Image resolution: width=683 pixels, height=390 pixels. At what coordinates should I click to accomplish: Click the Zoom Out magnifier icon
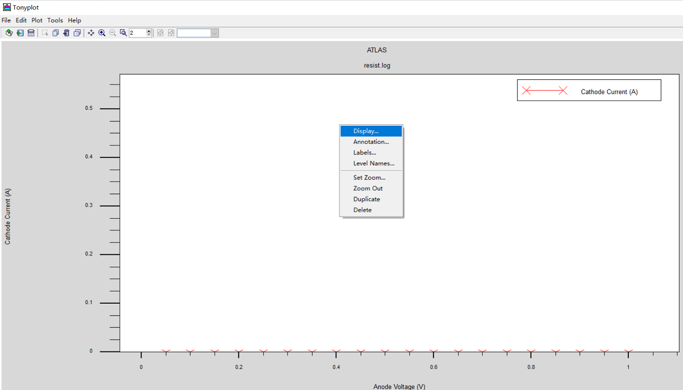(x=112, y=33)
